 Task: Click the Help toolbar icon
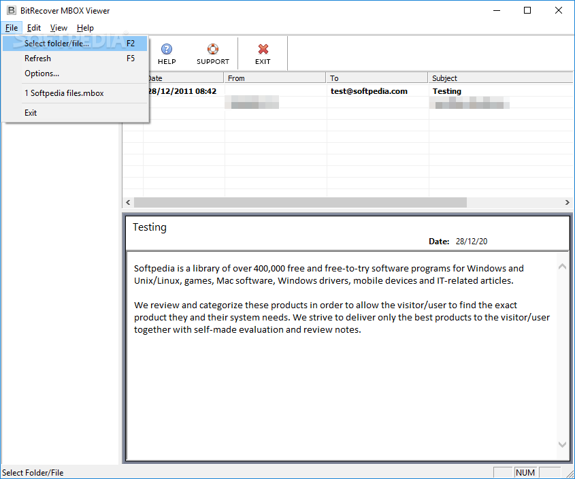(x=167, y=54)
